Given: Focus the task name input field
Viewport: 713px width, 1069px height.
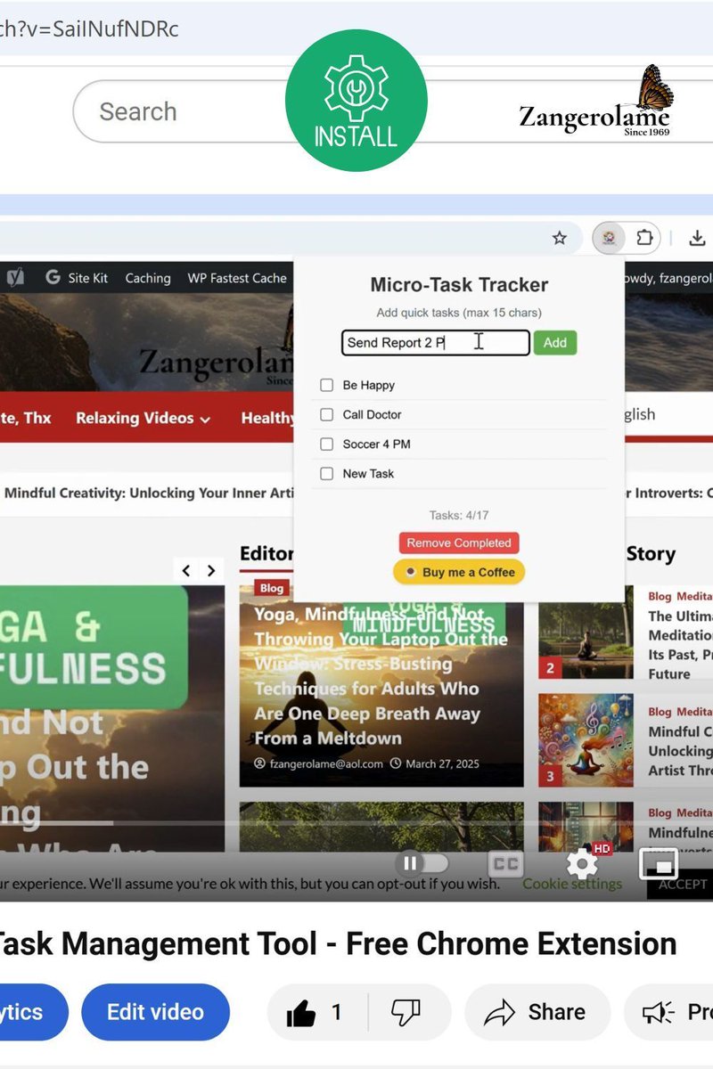Looking at the screenshot, I should coord(436,343).
